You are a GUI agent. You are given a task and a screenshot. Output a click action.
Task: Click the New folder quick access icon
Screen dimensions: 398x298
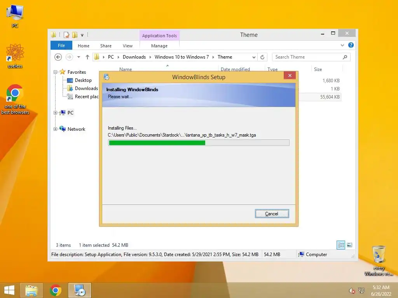tap(75, 35)
